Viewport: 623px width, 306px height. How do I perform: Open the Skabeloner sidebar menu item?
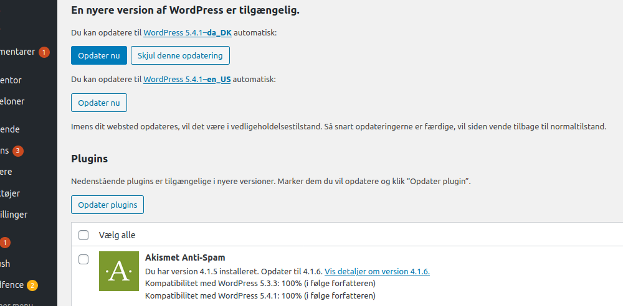point(12,101)
